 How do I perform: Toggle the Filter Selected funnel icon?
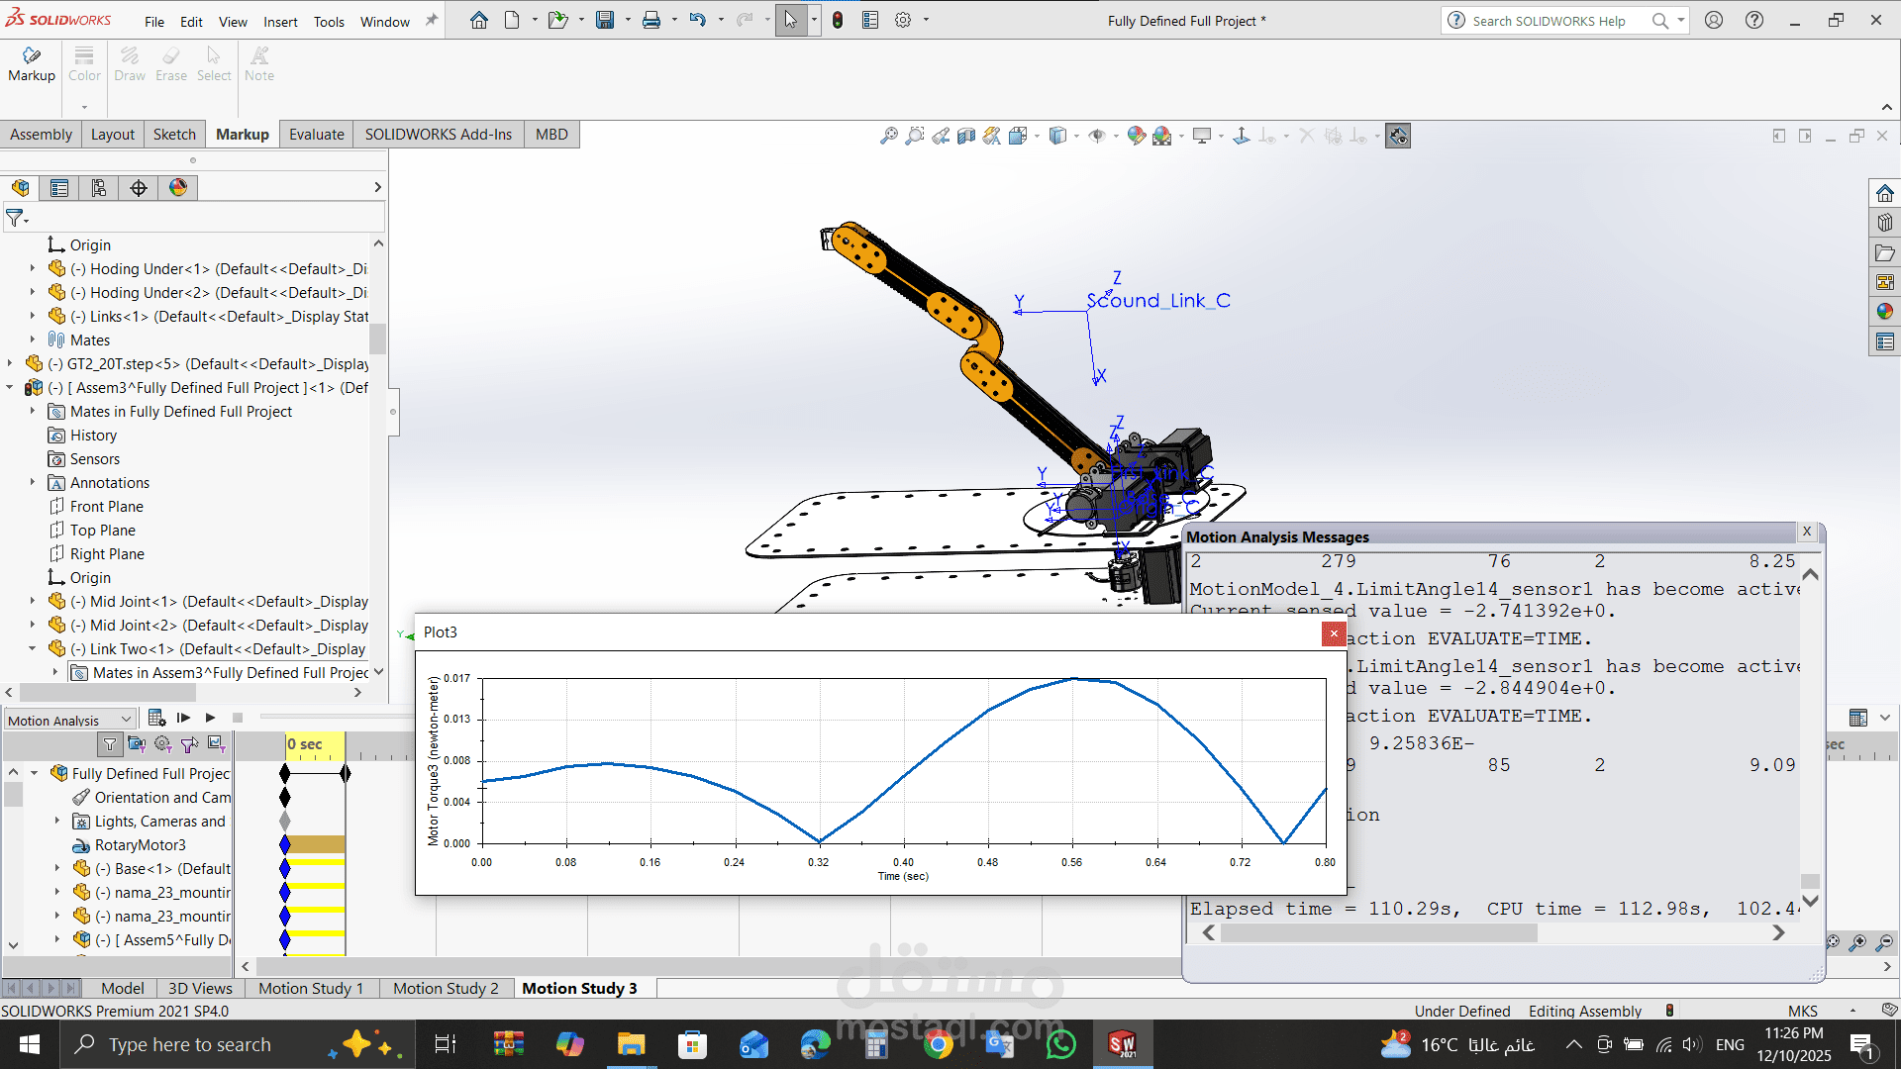point(190,744)
